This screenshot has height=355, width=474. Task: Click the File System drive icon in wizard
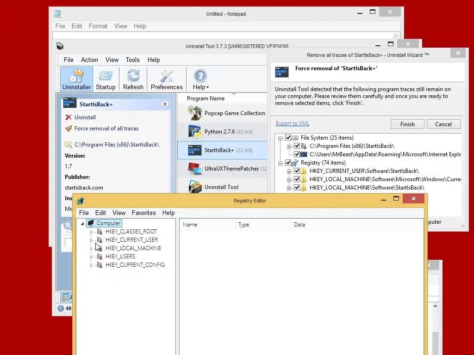(x=295, y=138)
